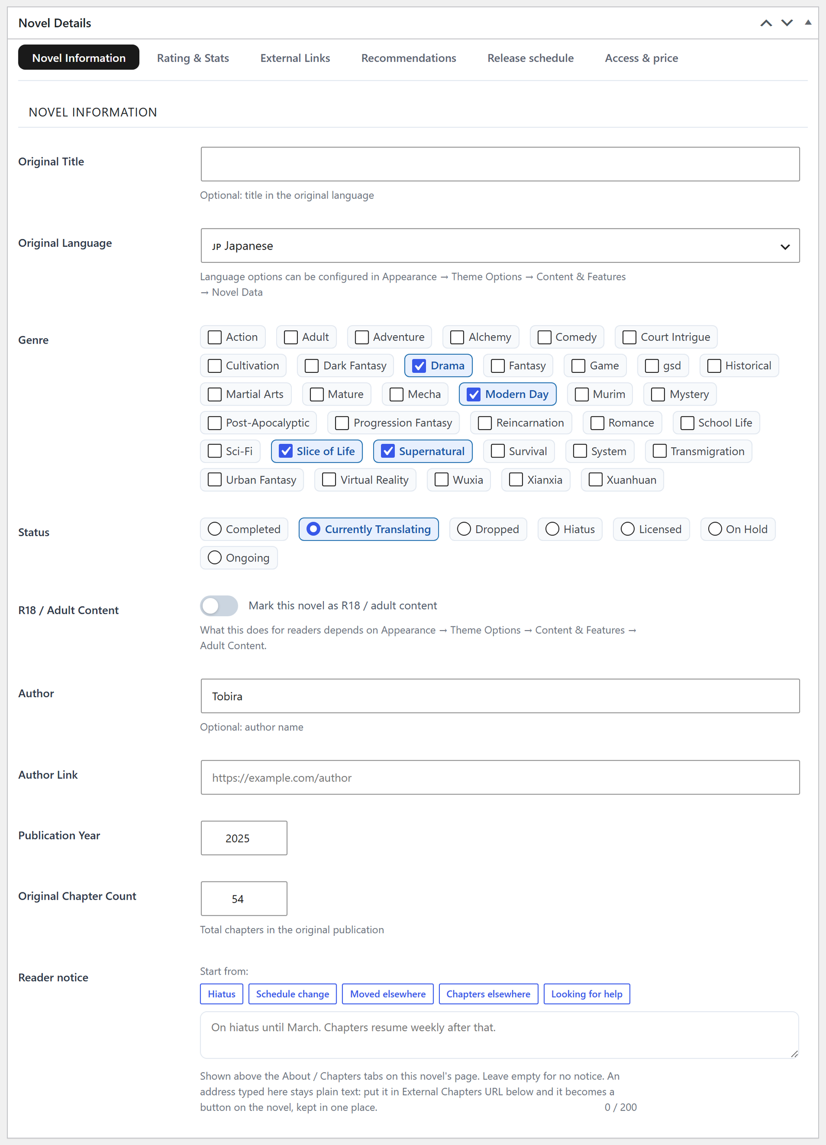
Task: Switch to the Rating & Stats tab
Action: [193, 58]
